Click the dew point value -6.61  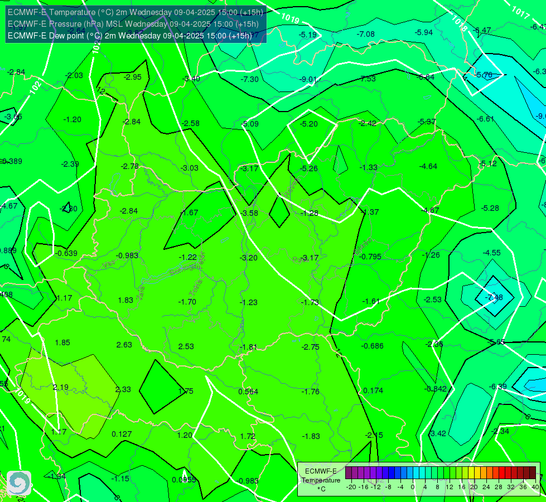point(485,119)
